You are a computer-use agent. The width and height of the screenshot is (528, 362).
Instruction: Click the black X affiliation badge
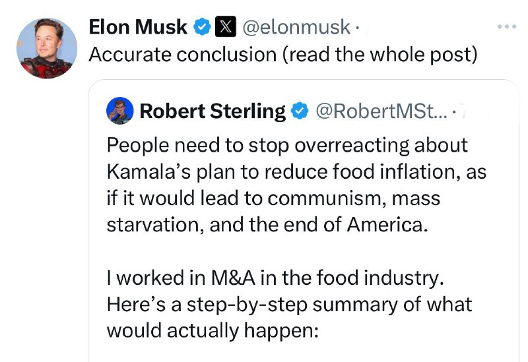point(226,26)
